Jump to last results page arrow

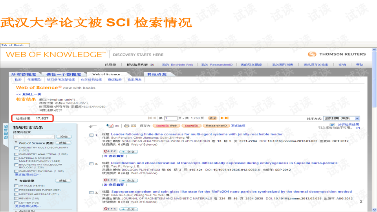[227, 118]
